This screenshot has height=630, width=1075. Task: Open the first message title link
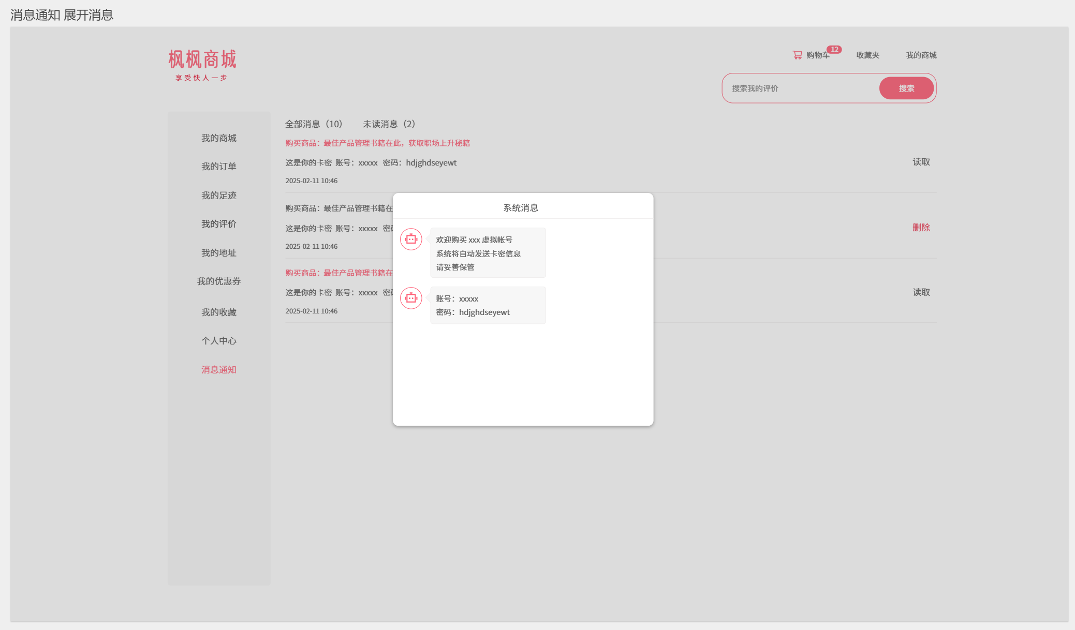377,143
